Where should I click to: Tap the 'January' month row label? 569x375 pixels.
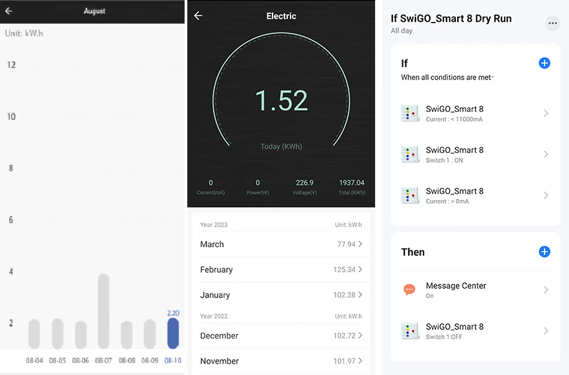(215, 295)
